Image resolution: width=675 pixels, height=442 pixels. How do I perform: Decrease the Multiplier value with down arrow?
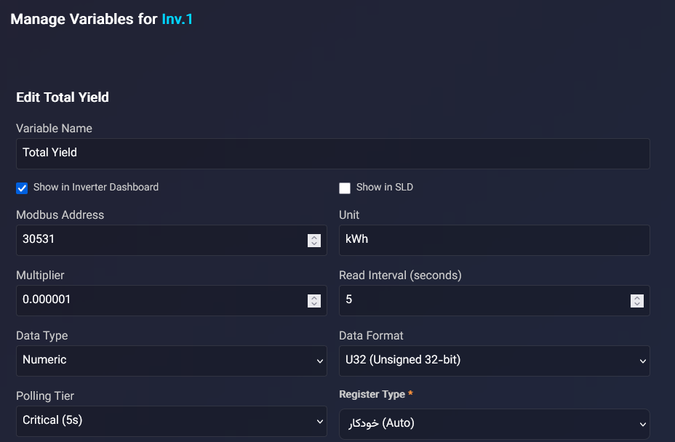coord(314,304)
